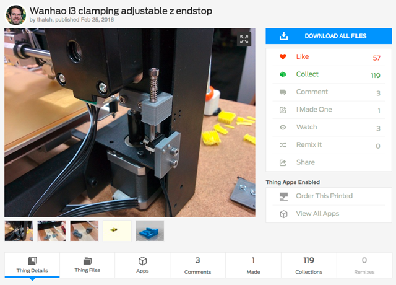The image size is (396, 285).
Task: Switch to the Thing Details tab
Action: (32, 265)
